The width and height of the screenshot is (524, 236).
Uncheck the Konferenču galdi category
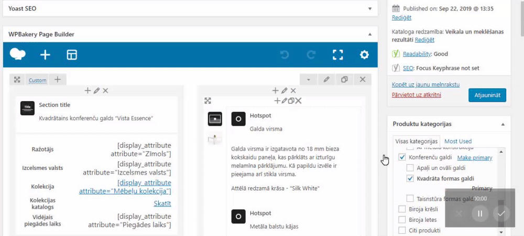pyautogui.click(x=402, y=157)
